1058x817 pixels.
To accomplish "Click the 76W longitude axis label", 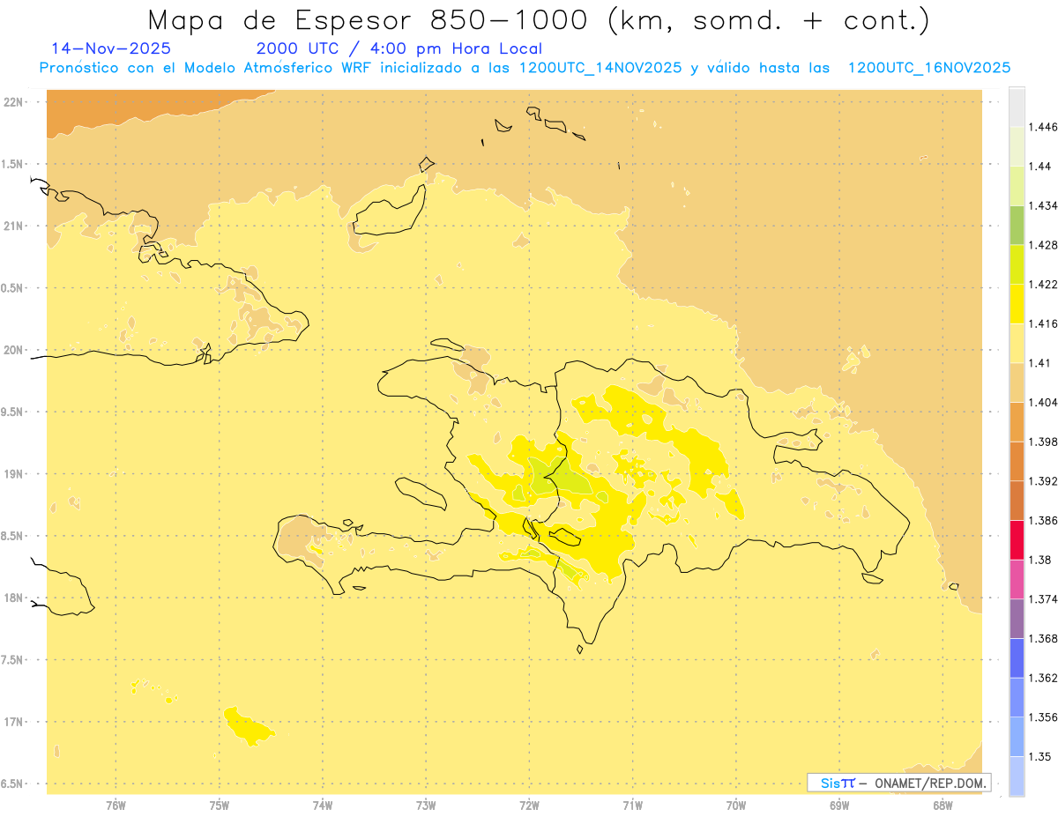I will [115, 806].
